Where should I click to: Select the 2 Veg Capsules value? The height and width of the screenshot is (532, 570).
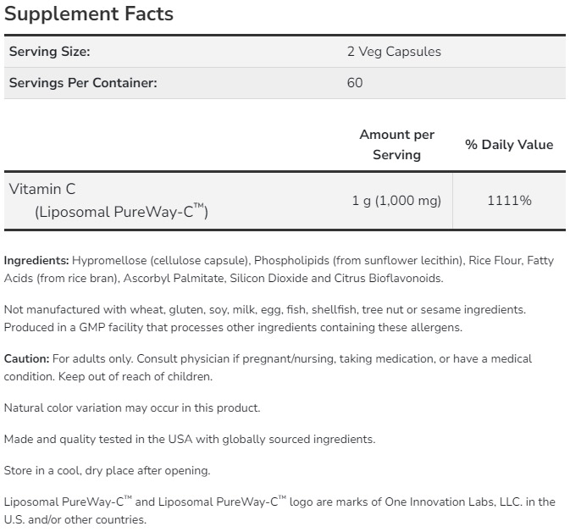[x=394, y=52]
